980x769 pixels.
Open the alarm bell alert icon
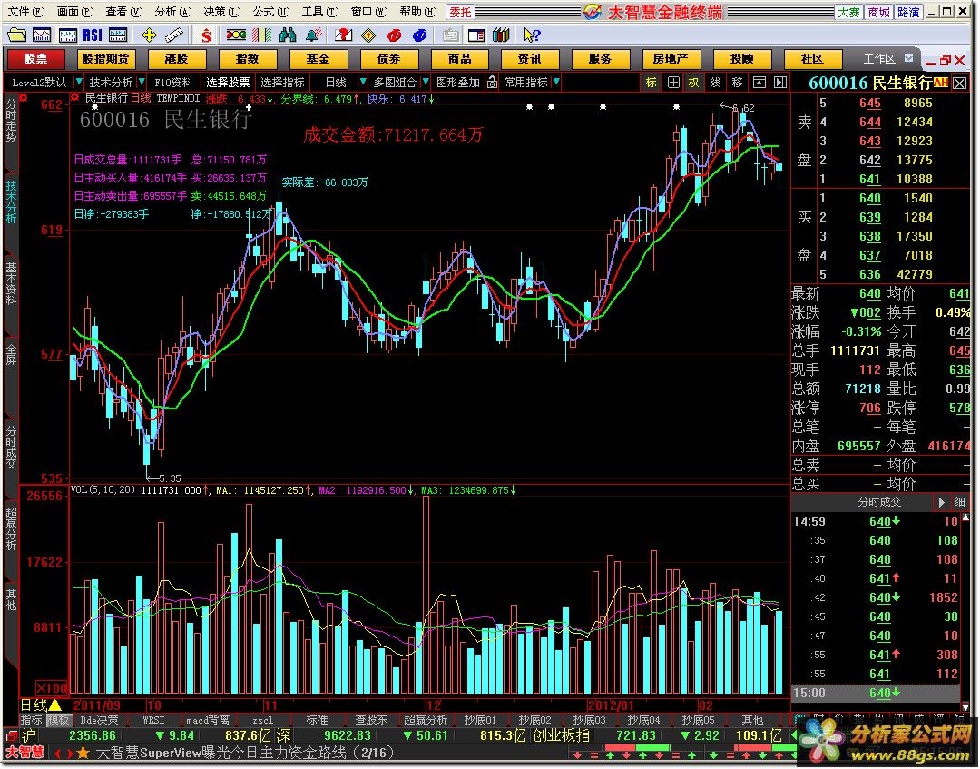[x=313, y=35]
